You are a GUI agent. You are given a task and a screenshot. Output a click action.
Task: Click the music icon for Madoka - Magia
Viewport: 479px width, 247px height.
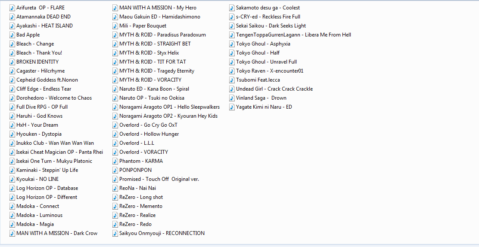pos(12,224)
